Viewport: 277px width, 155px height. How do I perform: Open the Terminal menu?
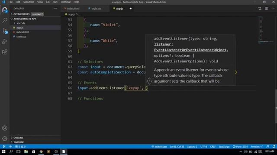[x=65, y=2]
